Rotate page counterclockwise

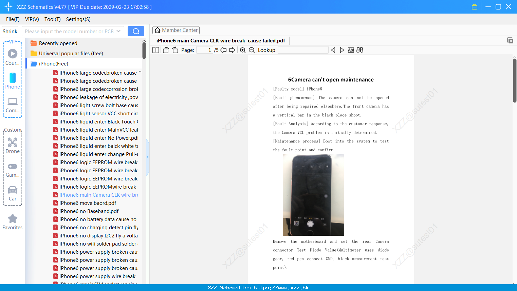click(x=166, y=50)
